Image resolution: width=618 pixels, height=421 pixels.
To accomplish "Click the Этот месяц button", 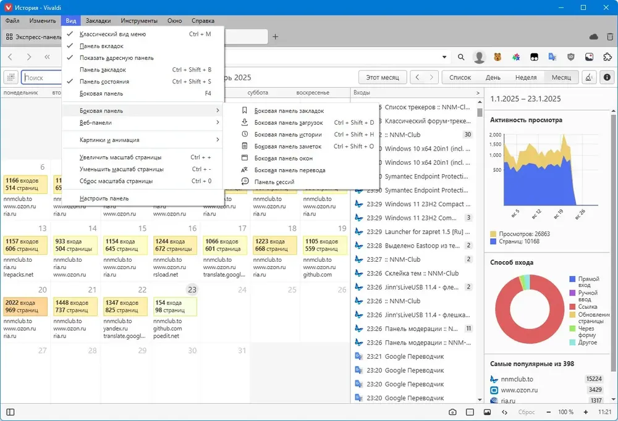I will point(383,78).
